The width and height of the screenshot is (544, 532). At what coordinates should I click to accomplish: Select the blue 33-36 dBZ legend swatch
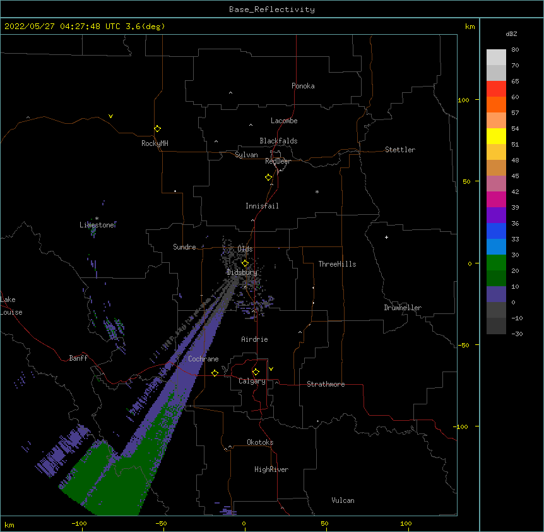click(x=496, y=231)
